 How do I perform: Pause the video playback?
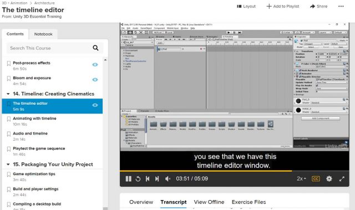pos(128,179)
